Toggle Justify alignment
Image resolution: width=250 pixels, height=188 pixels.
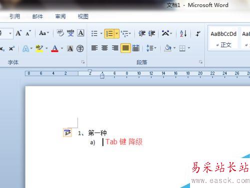point(125,48)
